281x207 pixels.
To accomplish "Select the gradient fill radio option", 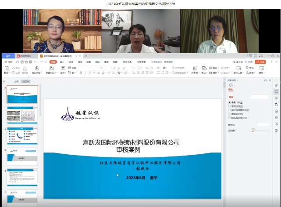I will 229,106.
